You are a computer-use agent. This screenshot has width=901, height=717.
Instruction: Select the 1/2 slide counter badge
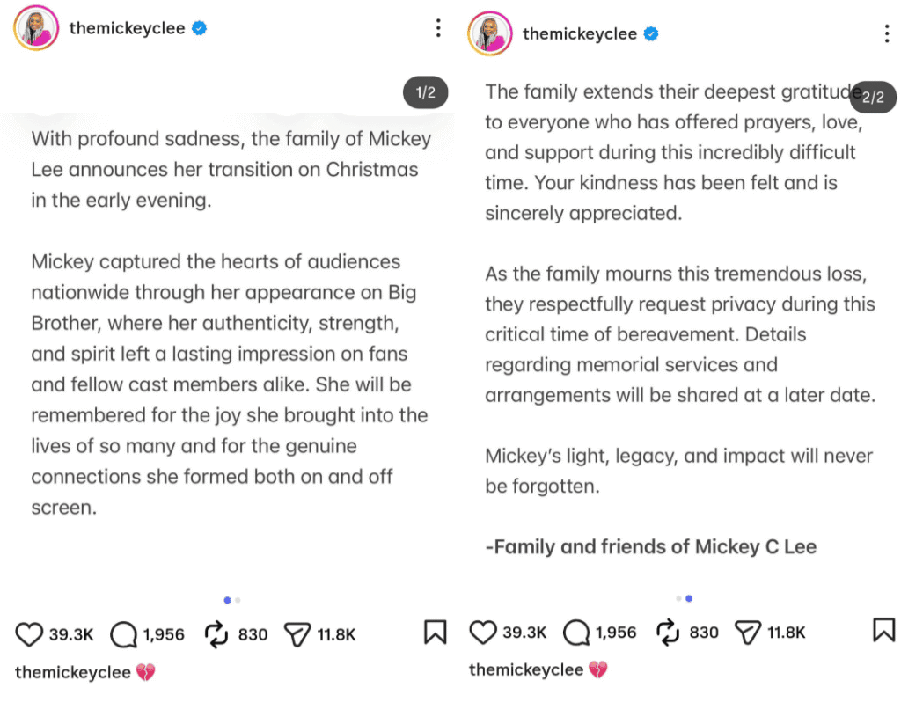[x=425, y=91]
